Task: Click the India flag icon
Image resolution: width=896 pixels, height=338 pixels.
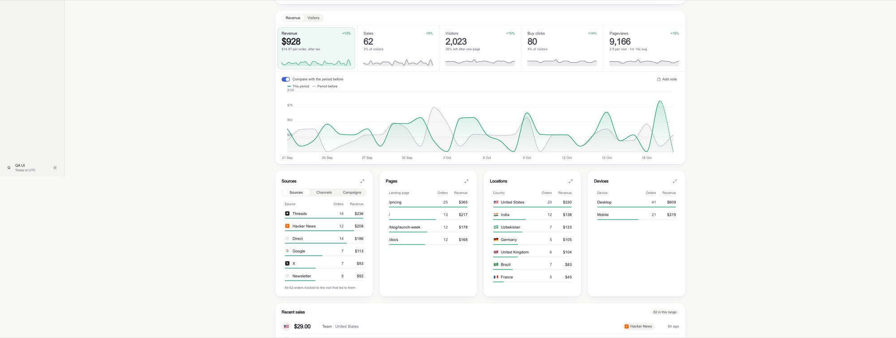Action: pos(496,215)
